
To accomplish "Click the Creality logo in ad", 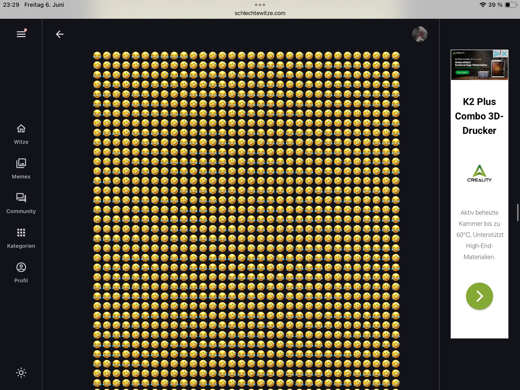I will click(479, 174).
